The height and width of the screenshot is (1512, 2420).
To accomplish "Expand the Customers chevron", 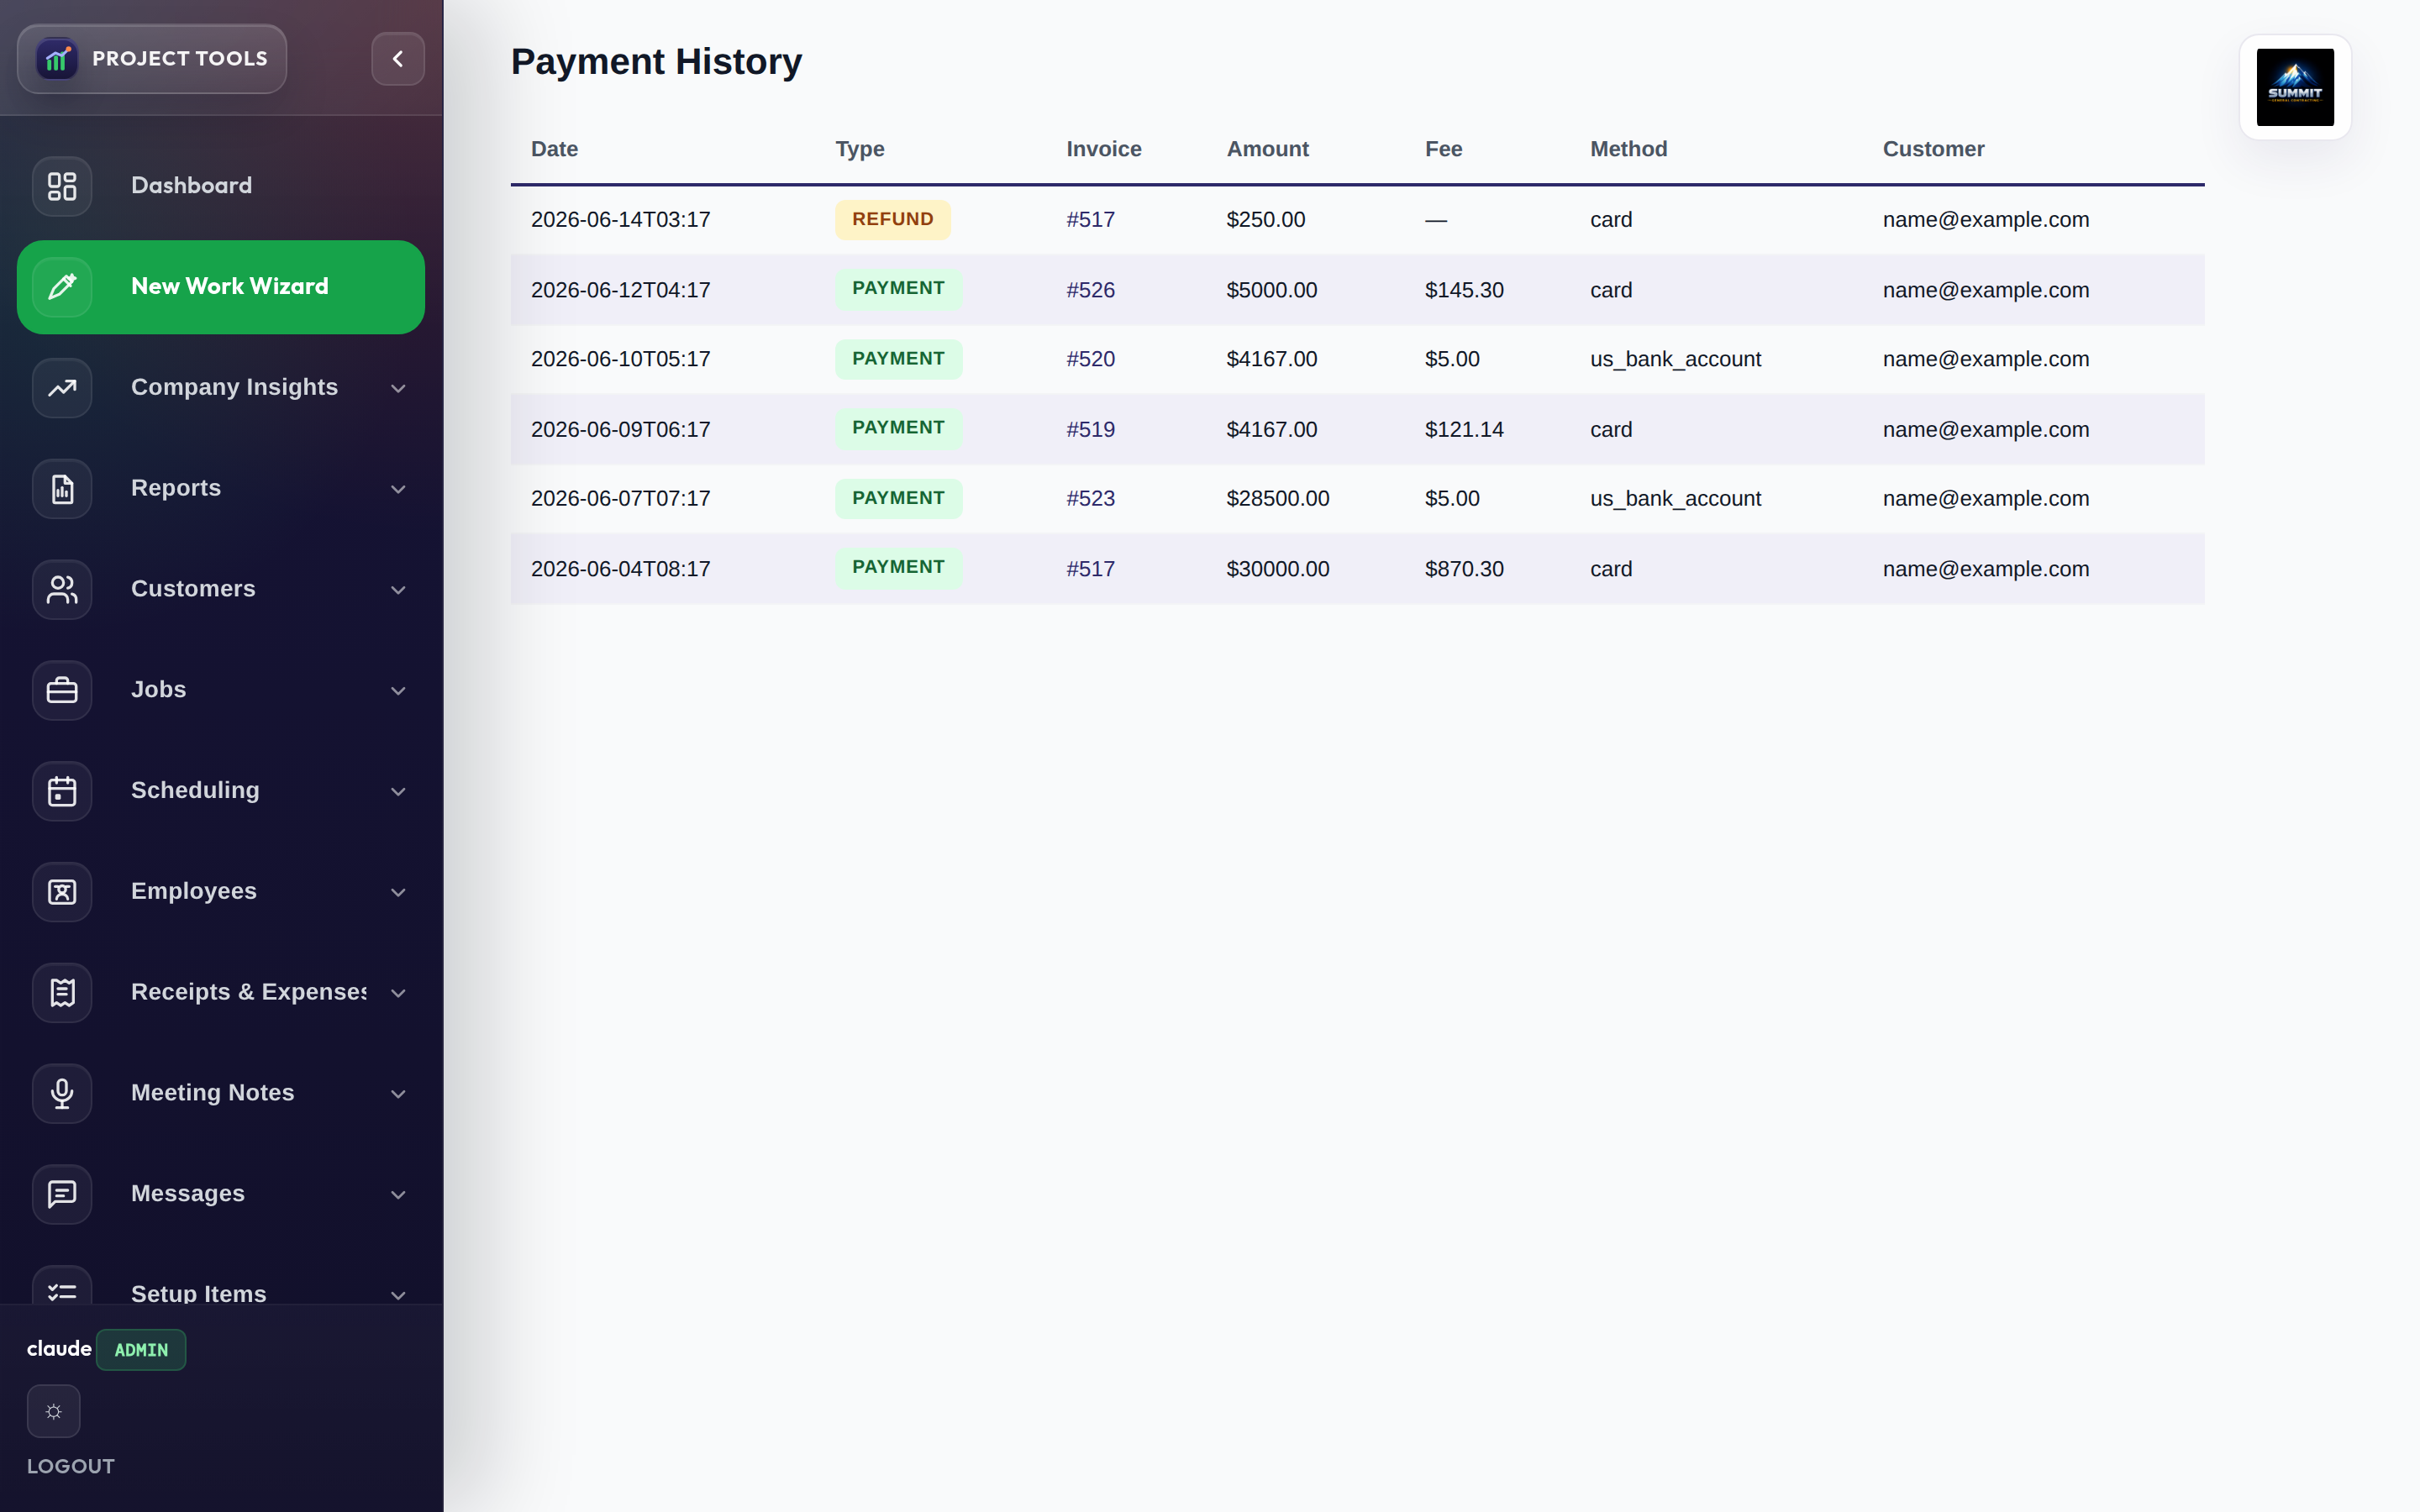I will [398, 590].
